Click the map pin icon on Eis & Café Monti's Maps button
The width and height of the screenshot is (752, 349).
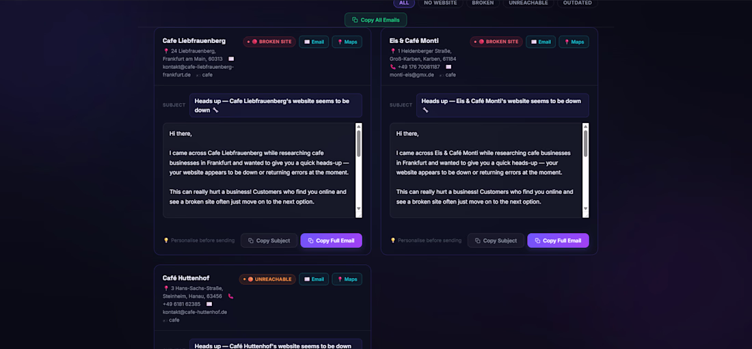coord(567,42)
